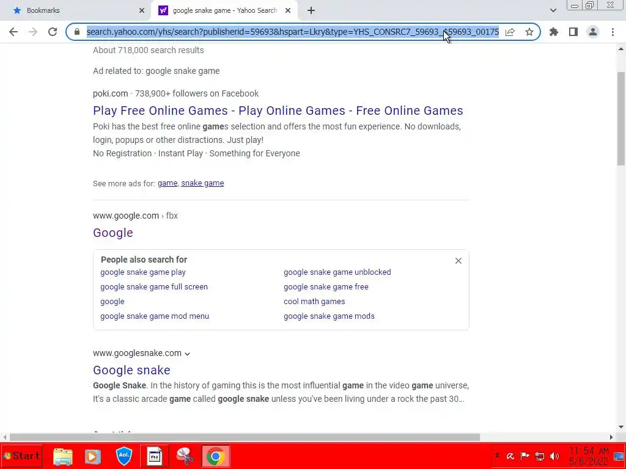This screenshot has height=469, width=626.
Task: Search for google snake game mod menu
Action: [x=155, y=316]
